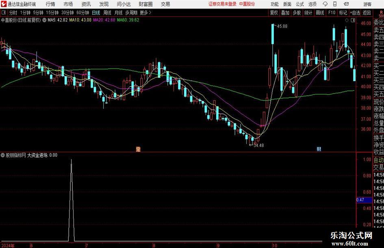This screenshot has width=384, height=248.
Task: Click the white spike in indicator panel
Action: (71, 200)
